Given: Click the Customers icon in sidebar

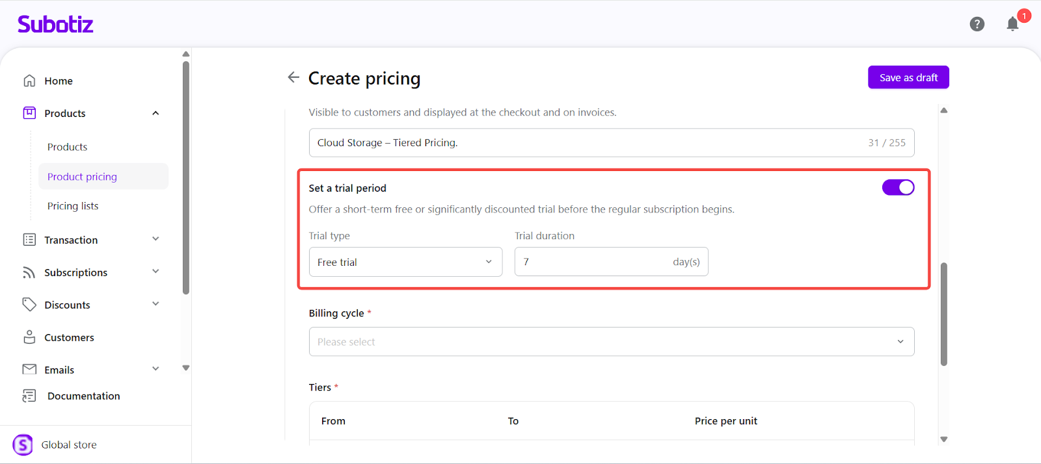Looking at the screenshot, I should 29,337.
